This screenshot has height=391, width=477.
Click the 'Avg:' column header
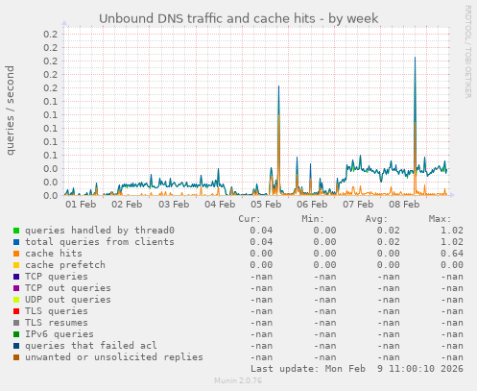[376, 219]
